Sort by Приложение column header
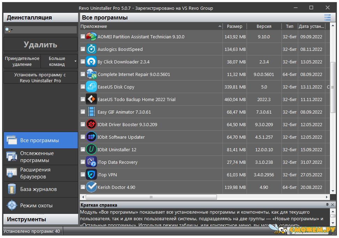 click(151, 26)
